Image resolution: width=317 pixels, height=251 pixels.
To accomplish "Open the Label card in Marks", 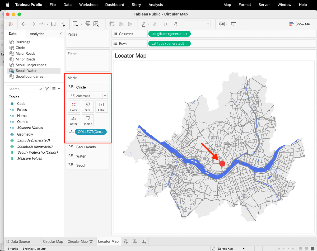I will tap(102, 107).
